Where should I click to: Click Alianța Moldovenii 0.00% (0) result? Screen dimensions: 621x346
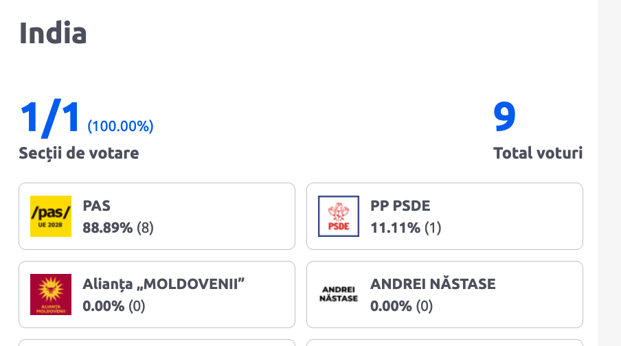pyautogui.click(x=113, y=305)
